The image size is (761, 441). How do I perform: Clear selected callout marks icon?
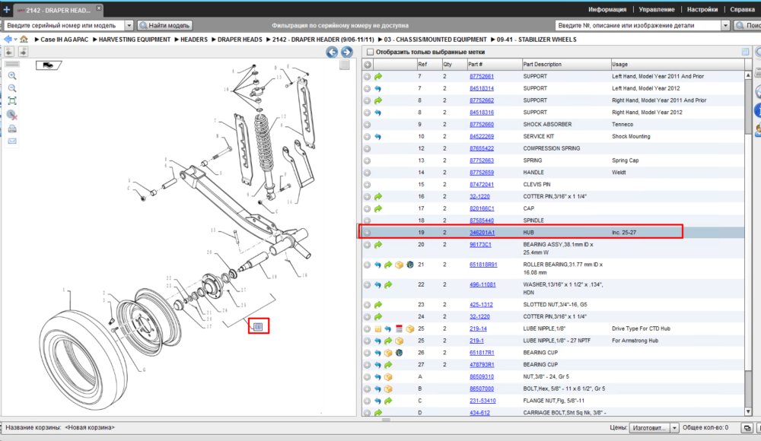click(x=12, y=115)
